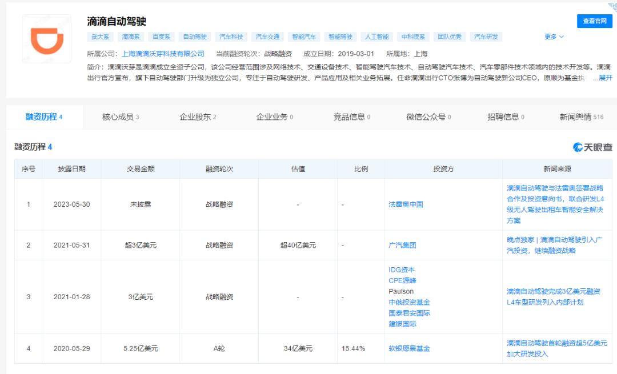Select the 汽车科技 tag

click(x=231, y=37)
